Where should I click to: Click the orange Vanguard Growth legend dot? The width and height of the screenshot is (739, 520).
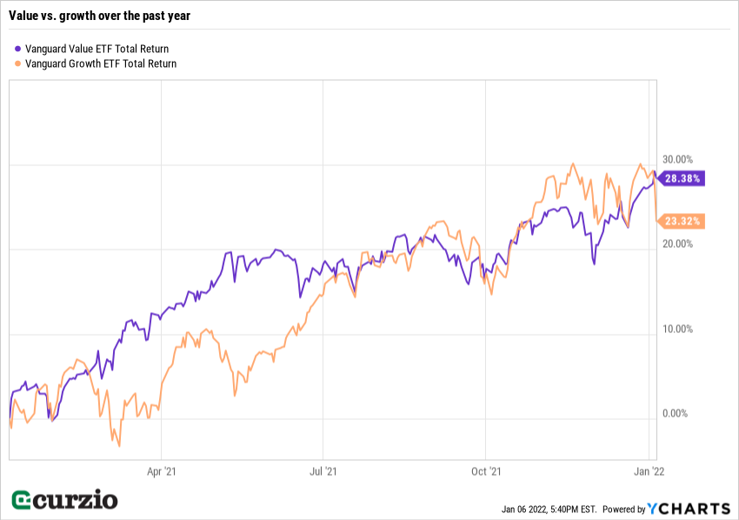[x=19, y=63]
